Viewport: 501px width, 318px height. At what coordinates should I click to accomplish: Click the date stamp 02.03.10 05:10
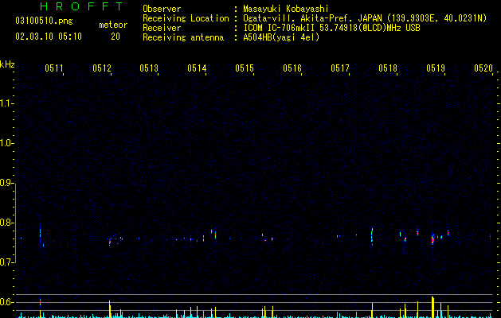49,37
